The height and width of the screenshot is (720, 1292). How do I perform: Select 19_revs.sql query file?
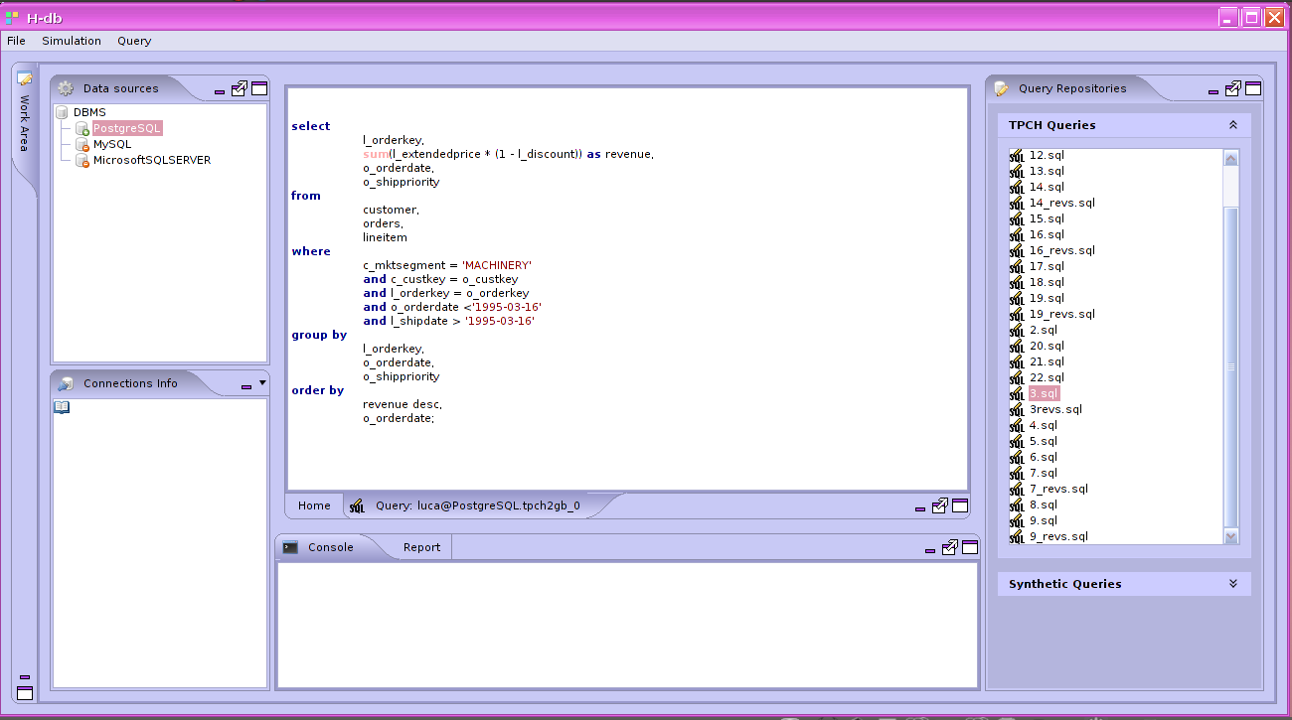pyautogui.click(x=1062, y=314)
